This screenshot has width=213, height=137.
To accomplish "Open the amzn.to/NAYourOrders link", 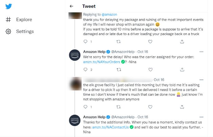I will pos(101,62).
